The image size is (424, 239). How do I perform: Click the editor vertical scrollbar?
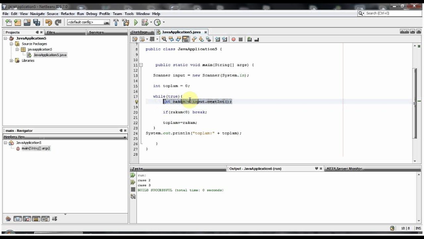[x=415, y=103]
